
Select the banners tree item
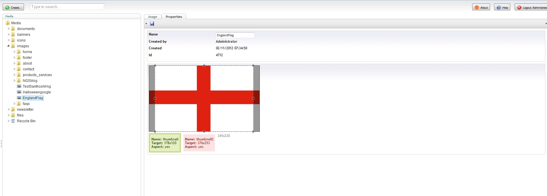pyautogui.click(x=23, y=35)
